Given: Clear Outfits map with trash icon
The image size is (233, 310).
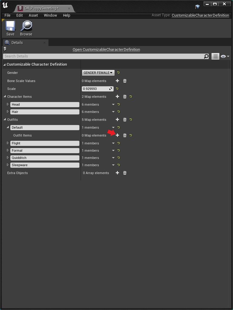Looking at the screenshot, I should [x=125, y=119].
